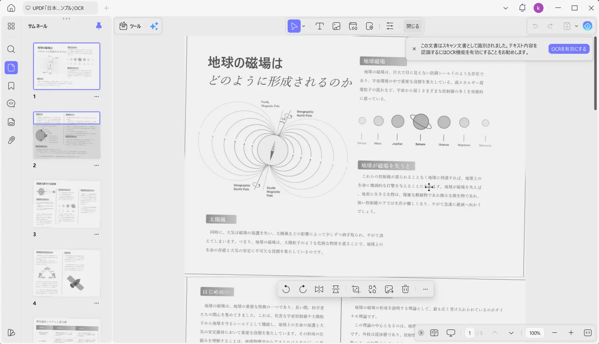Select the pointer selection tool
The image size is (599, 344).
pyautogui.click(x=294, y=26)
